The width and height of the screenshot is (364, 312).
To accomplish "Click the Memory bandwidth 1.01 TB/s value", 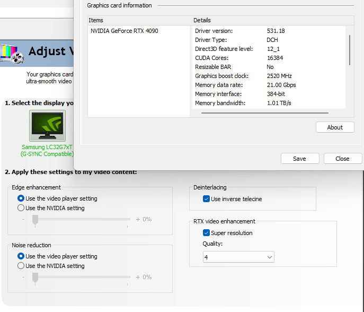I will 279,103.
